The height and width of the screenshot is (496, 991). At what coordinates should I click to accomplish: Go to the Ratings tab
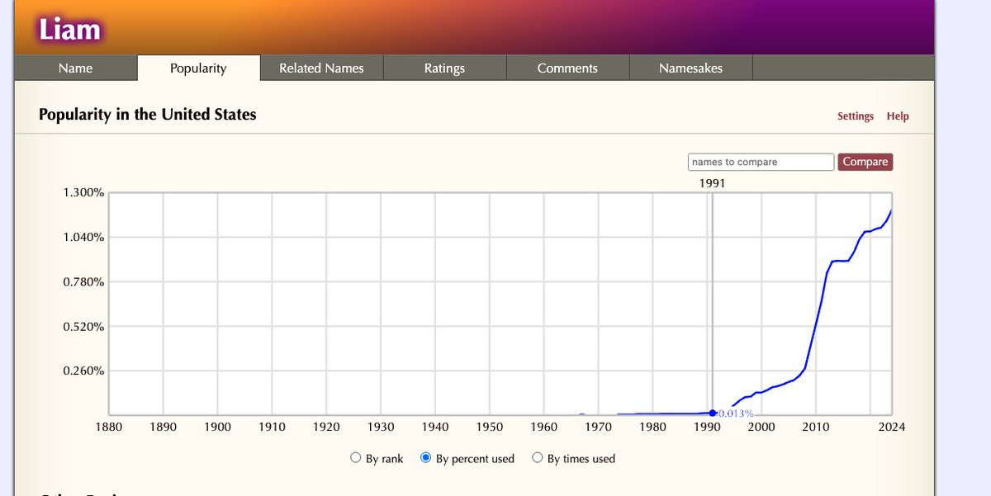[444, 68]
